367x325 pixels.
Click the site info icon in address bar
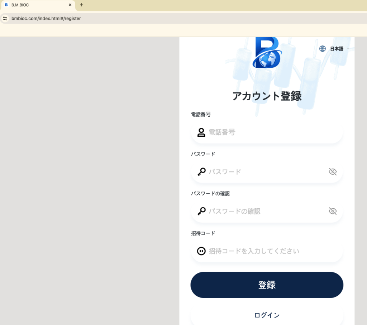pyautogui.click(x=5, y=19)
